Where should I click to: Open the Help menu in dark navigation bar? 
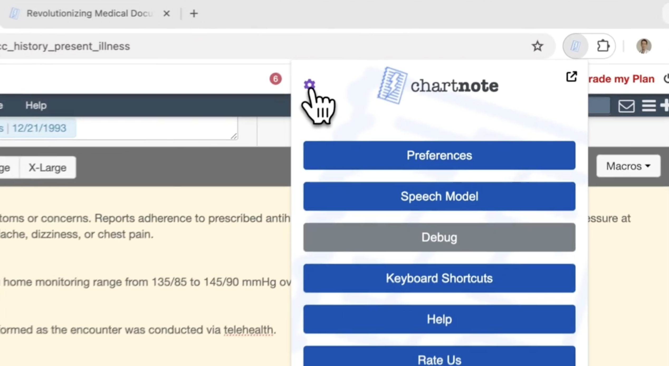36,106
